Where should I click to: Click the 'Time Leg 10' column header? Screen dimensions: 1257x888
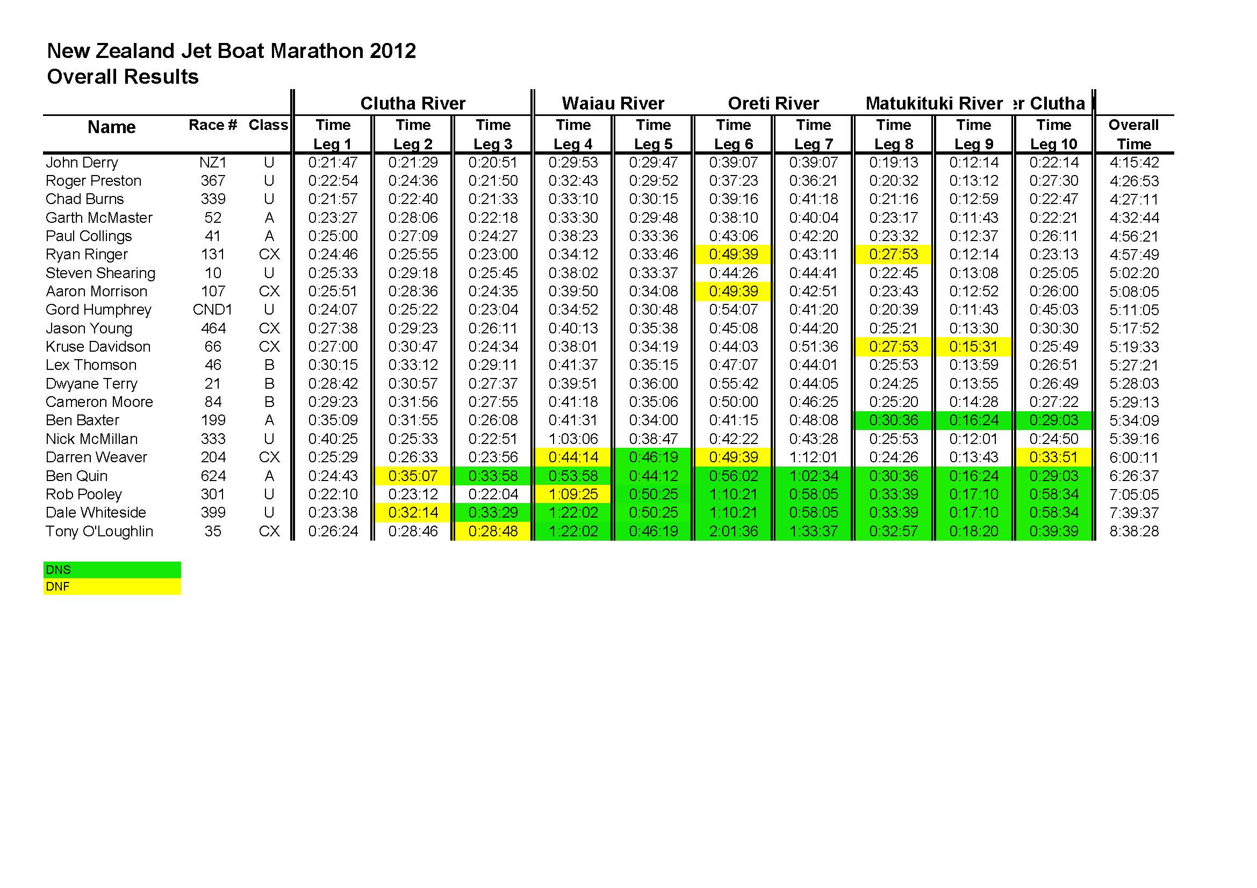pyautogui.click(x=1054, y=135)
